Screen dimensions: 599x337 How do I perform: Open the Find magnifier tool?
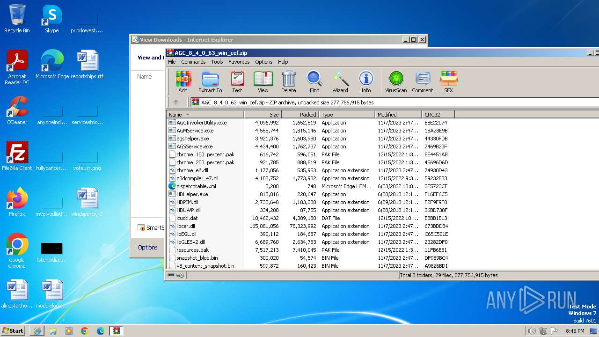click(x=314, y=82)
